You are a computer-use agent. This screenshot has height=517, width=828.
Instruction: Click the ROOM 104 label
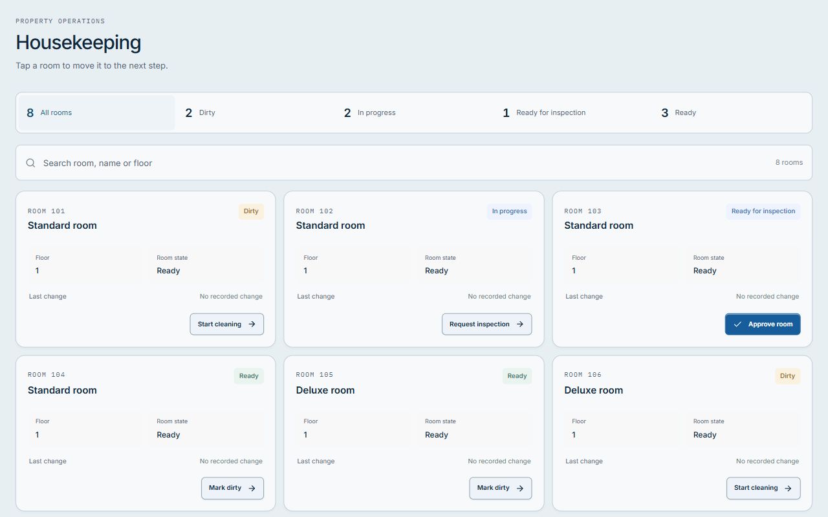click(47, 375)
